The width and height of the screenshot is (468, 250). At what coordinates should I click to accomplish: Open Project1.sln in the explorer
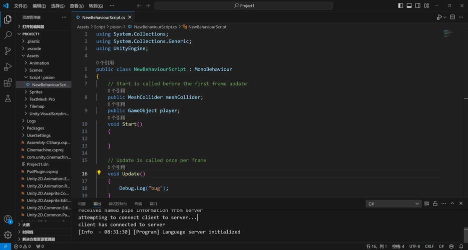38,164
